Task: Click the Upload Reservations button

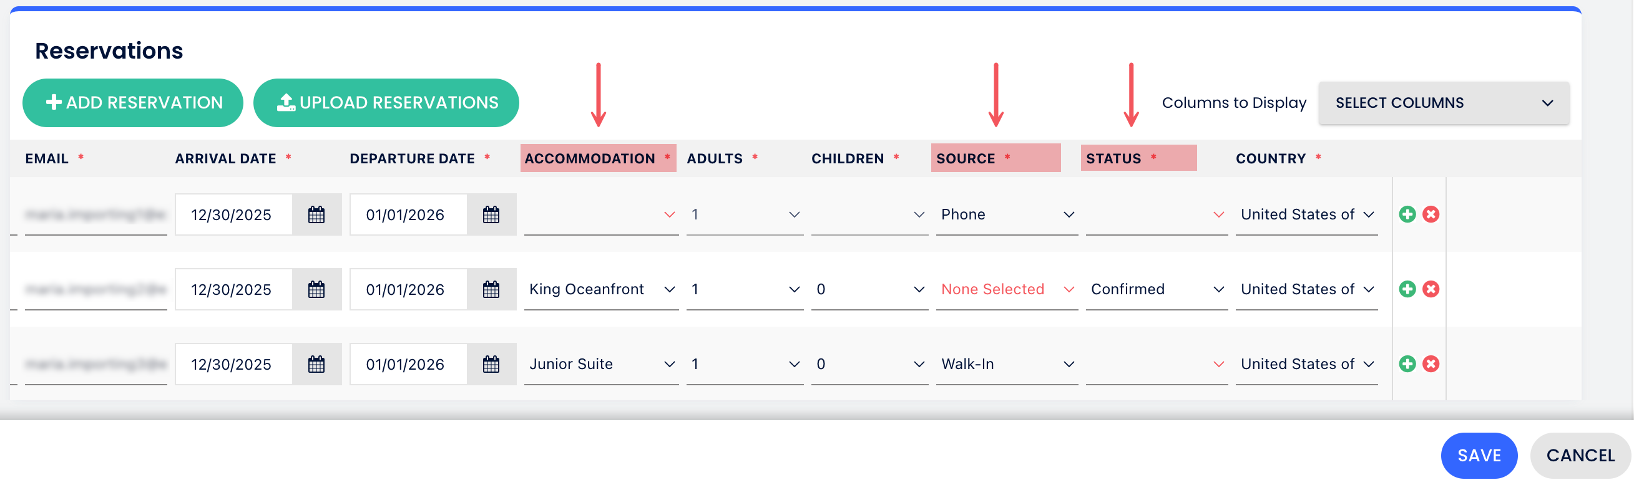Action: click(386, 103)
